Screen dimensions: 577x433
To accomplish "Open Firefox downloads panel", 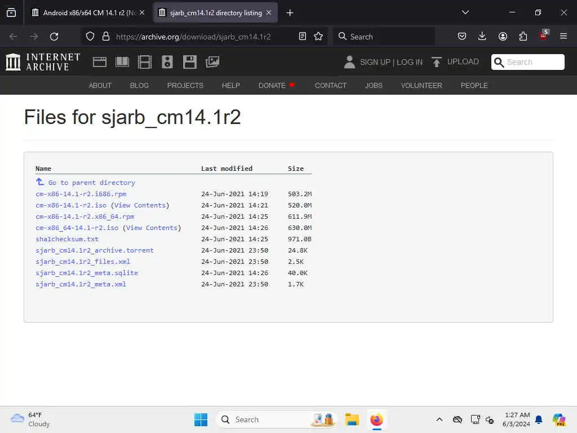I will 482,36.
